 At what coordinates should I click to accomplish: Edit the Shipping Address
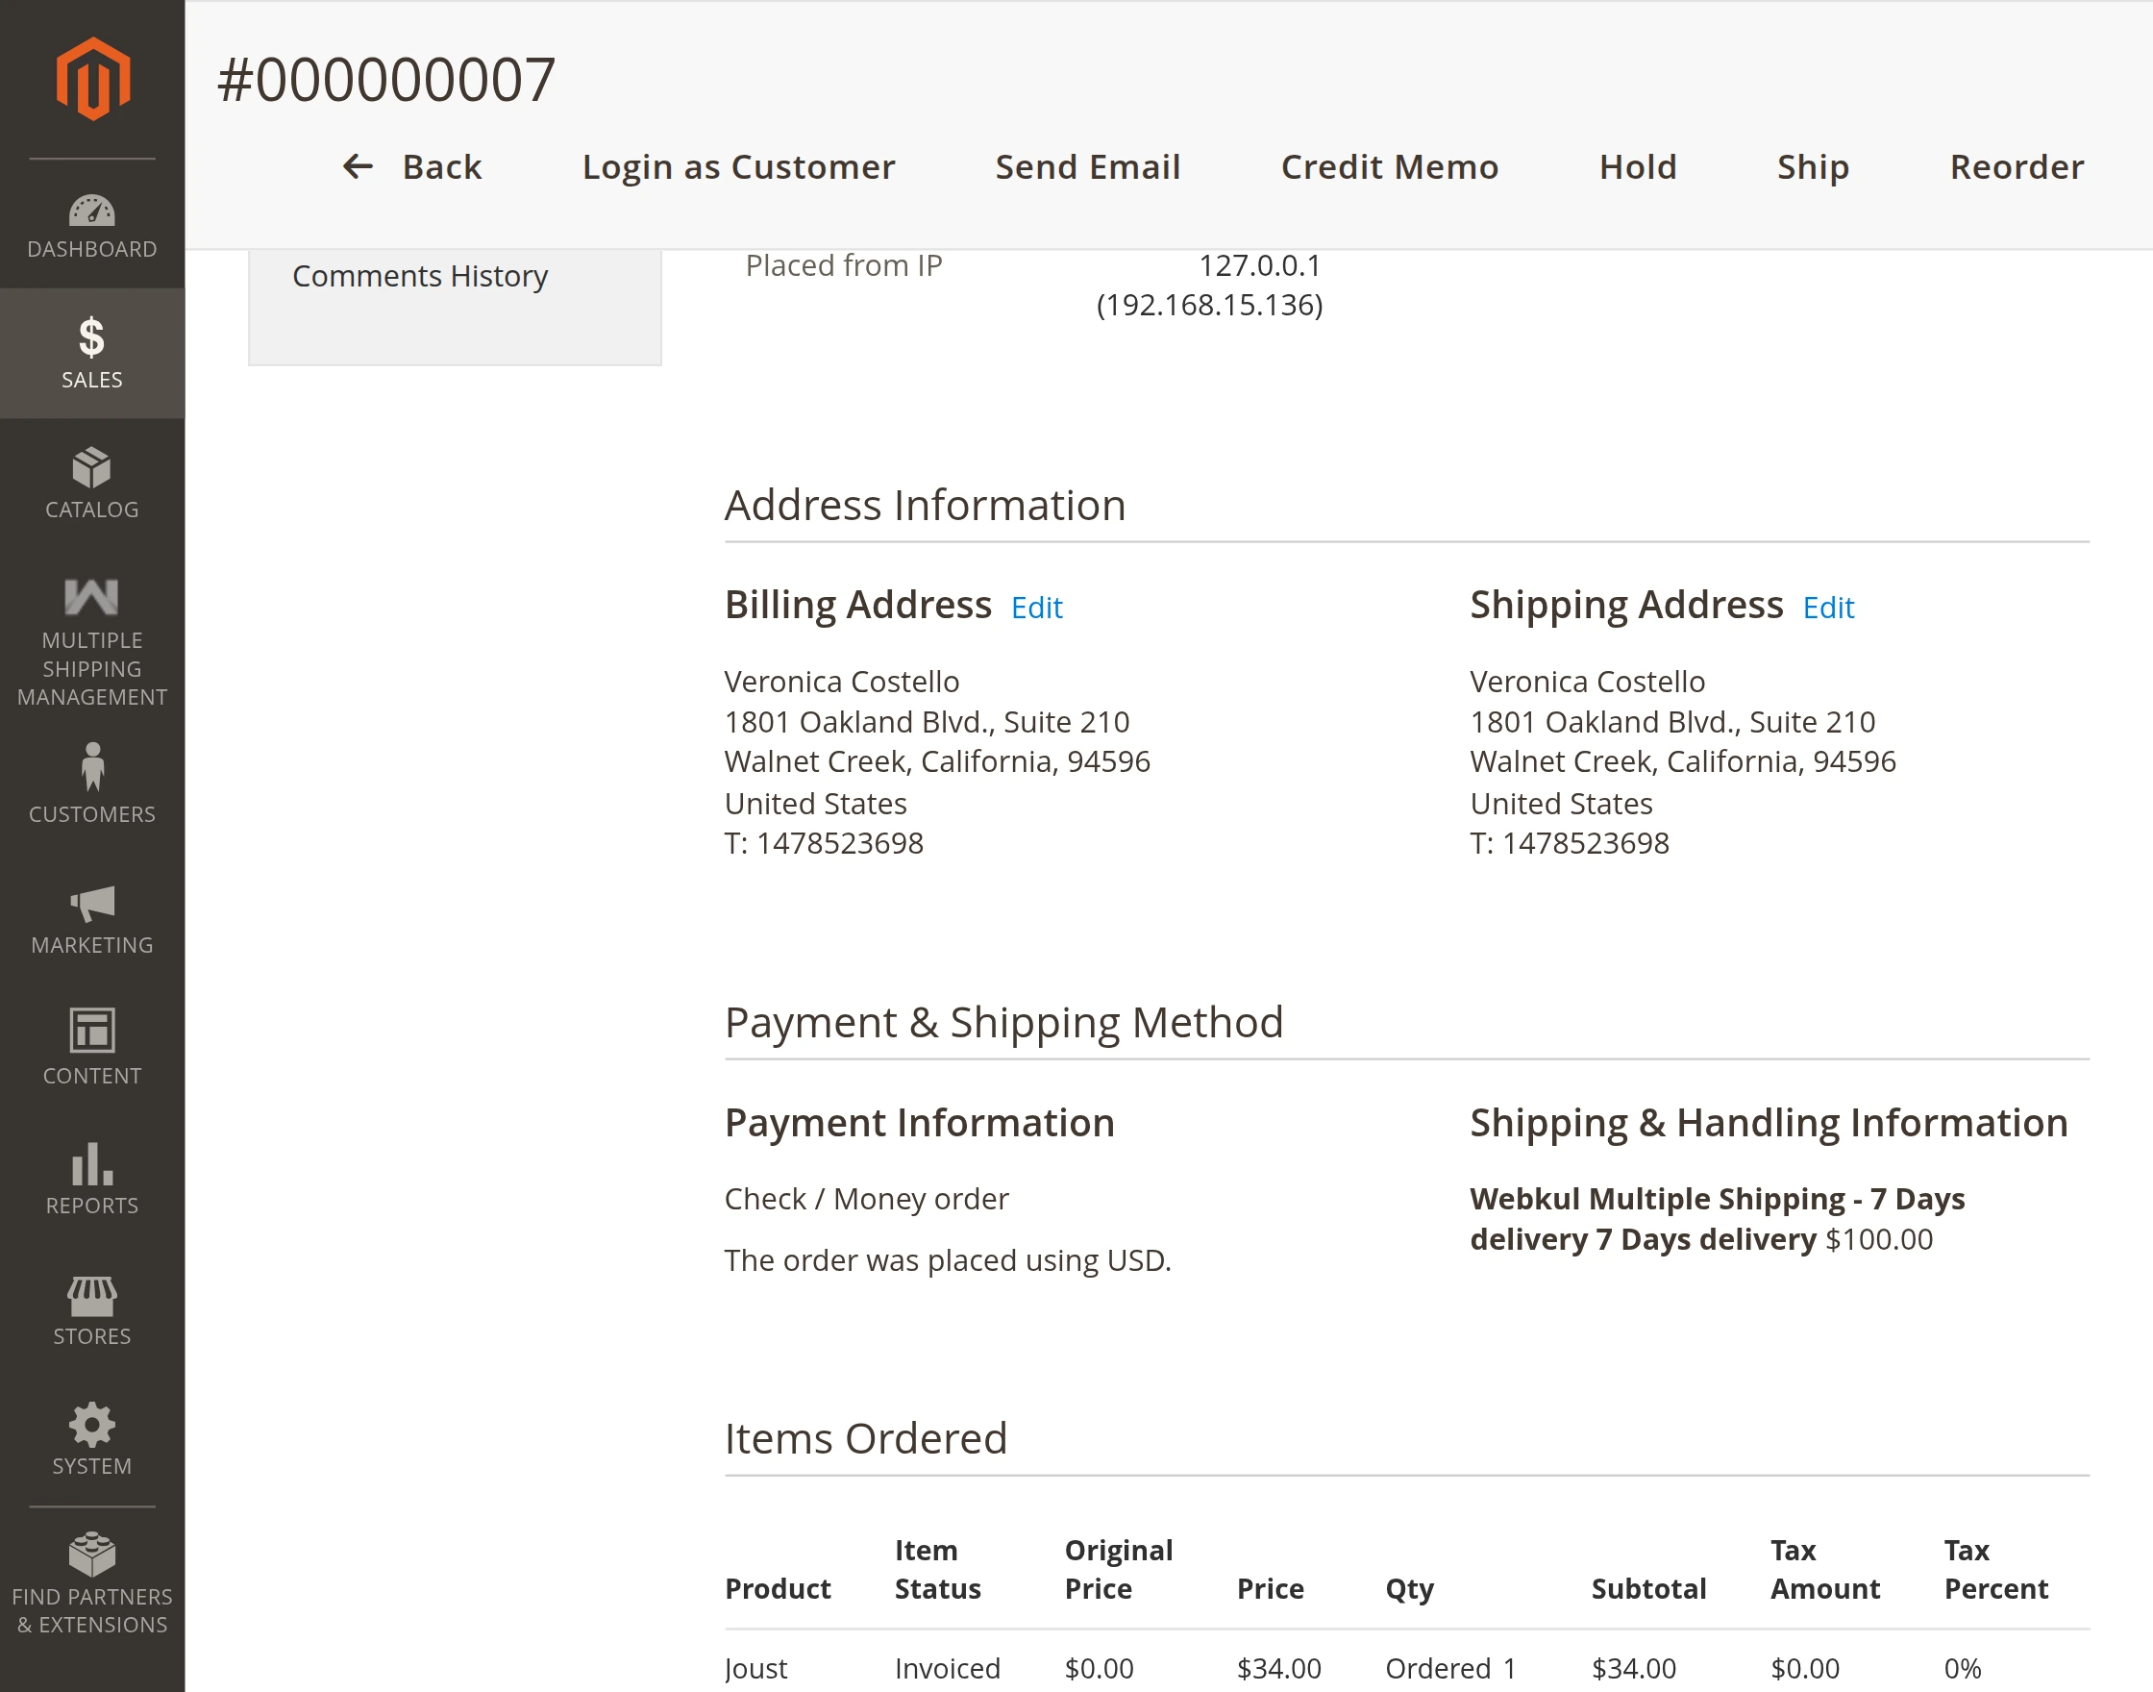(1827, 608)
